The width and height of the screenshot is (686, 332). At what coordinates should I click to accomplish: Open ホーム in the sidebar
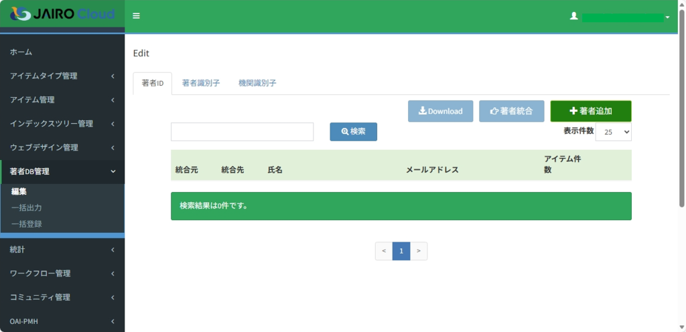coord(21,52)
